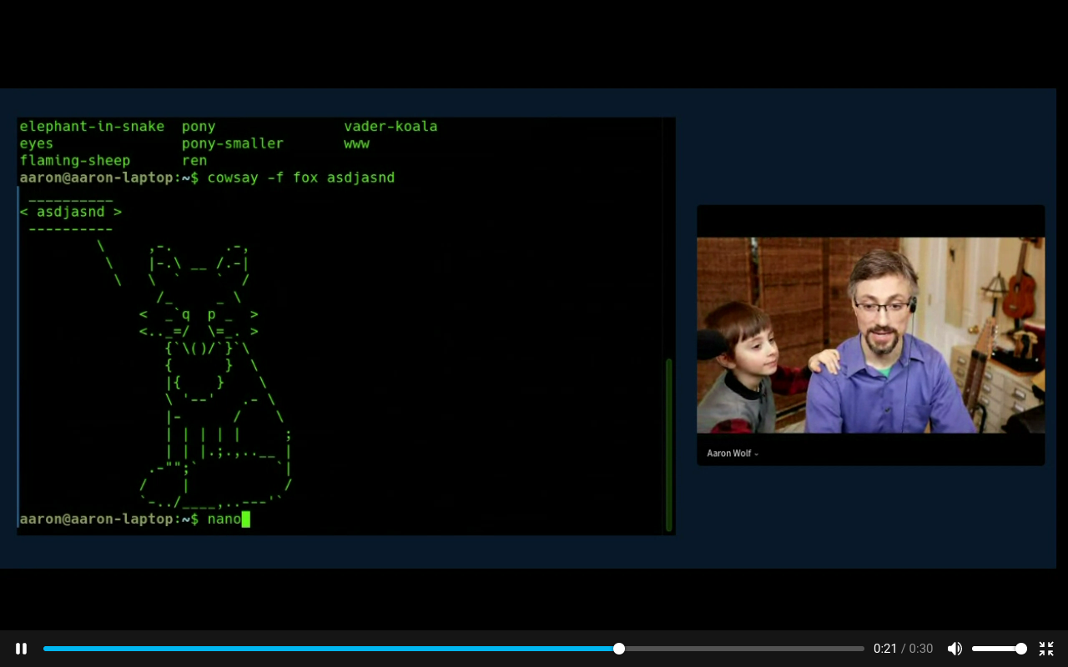This screenshot has height=667, width=1068.
Task: Click the volume slider handle
Action: [x=1020, y=649]
